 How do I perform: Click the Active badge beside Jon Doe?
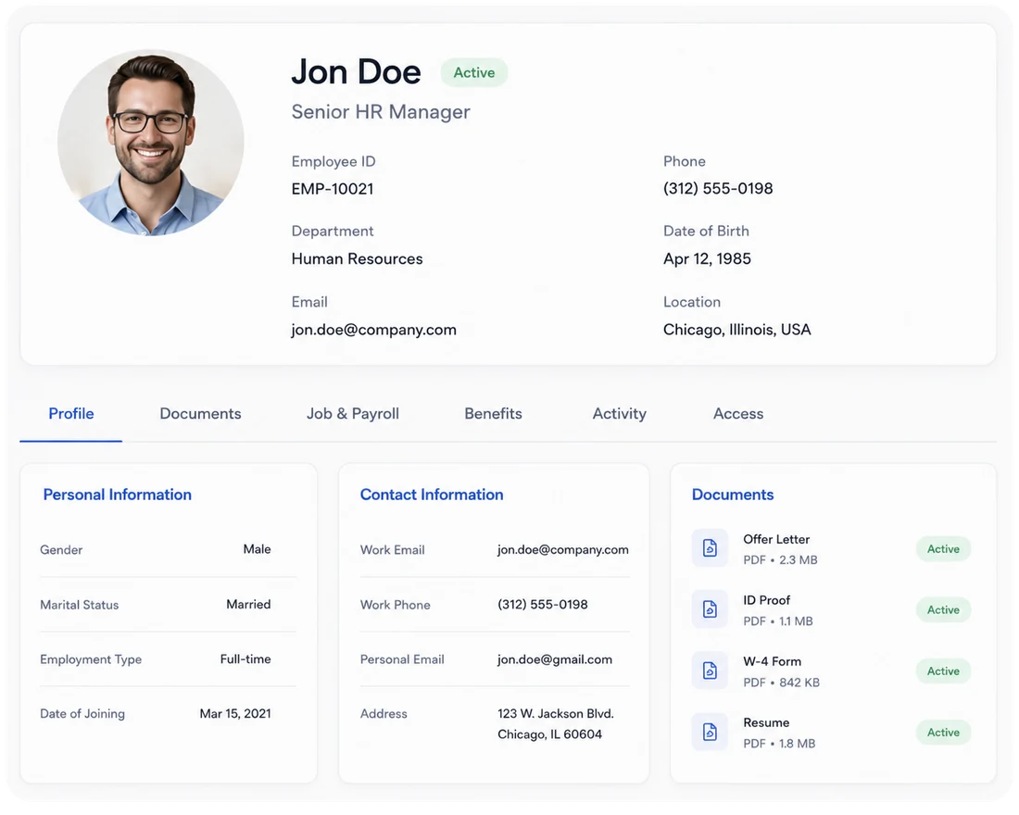pyautogui.click(x=473, y=73)
